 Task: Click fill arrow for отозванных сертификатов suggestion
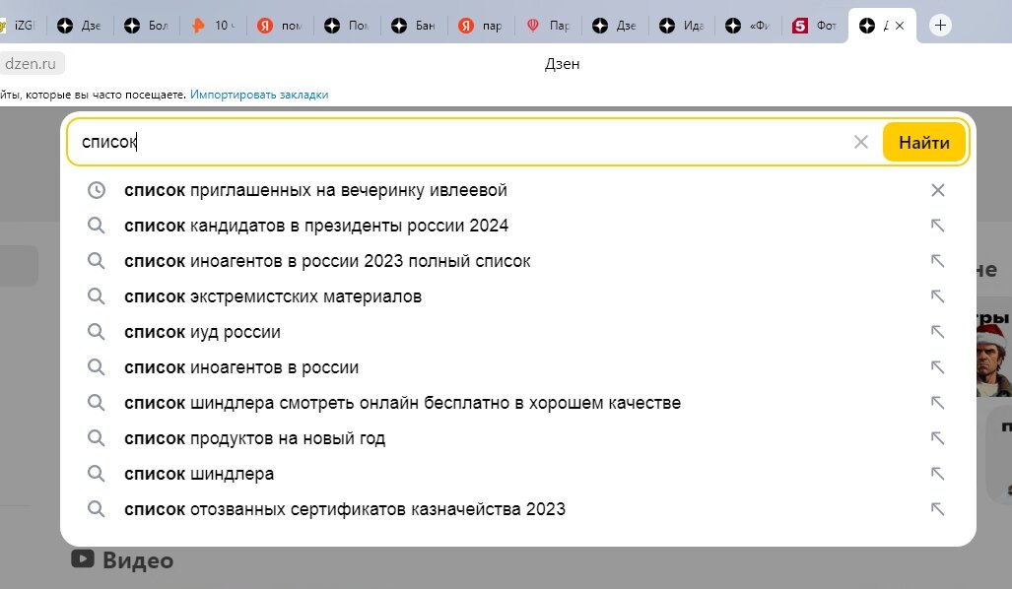pos(937,509)
